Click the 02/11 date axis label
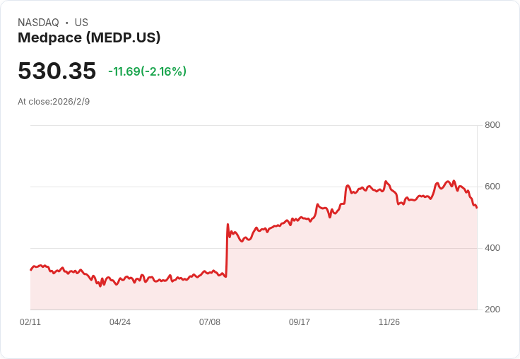 point(30,322)
